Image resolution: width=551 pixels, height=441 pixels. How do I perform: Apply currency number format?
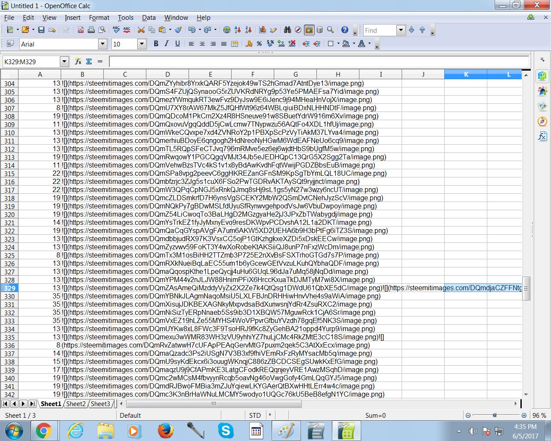pyautogui.click(x=249, y=43)
